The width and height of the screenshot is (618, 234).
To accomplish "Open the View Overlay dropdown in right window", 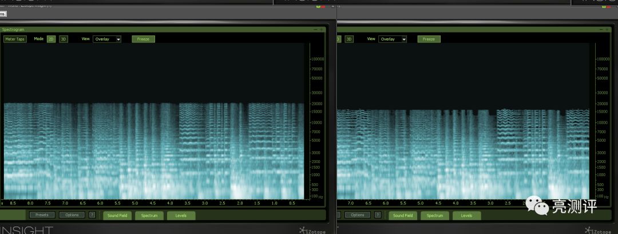I will tap(393, 39).
